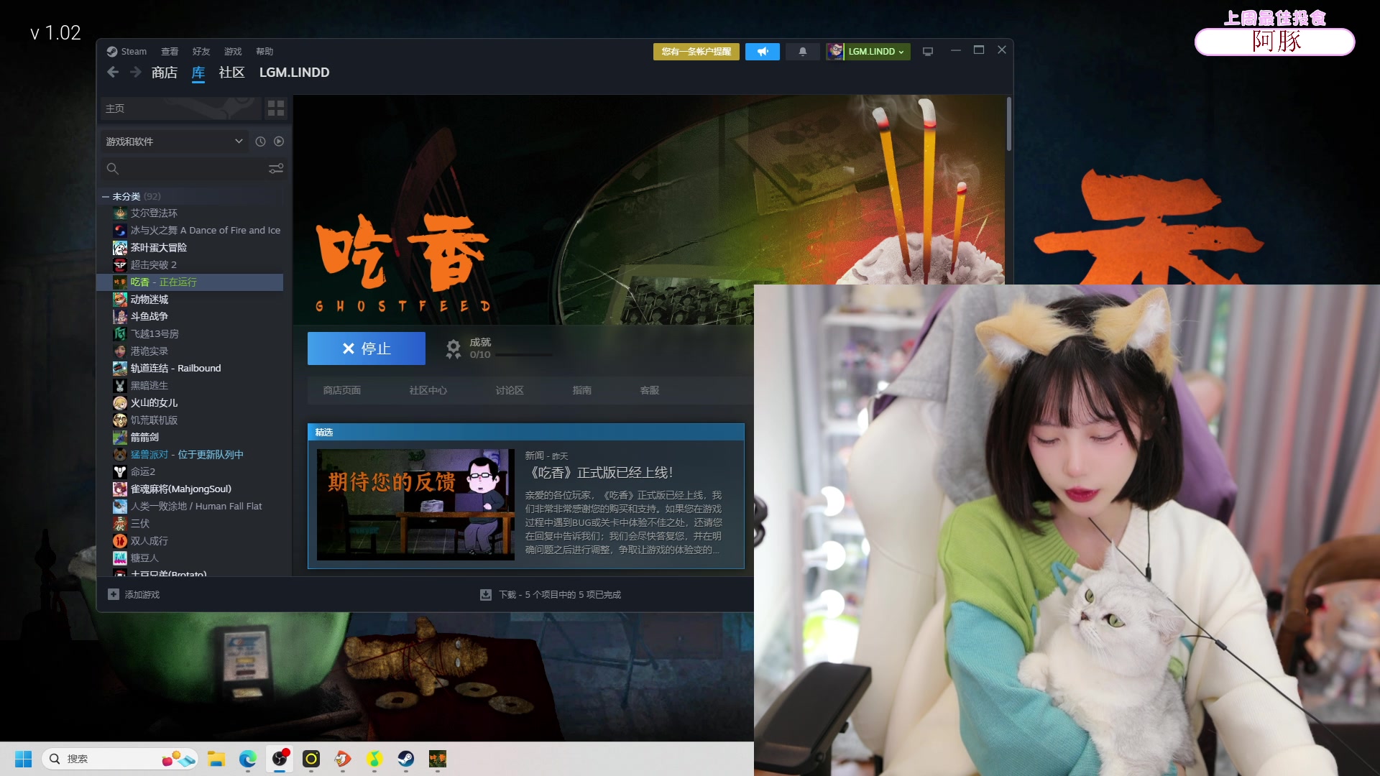This screenshot has height=776, width=1380.
Task: Open the LGM.LINDD profile tab
Action: pos(295,73)
